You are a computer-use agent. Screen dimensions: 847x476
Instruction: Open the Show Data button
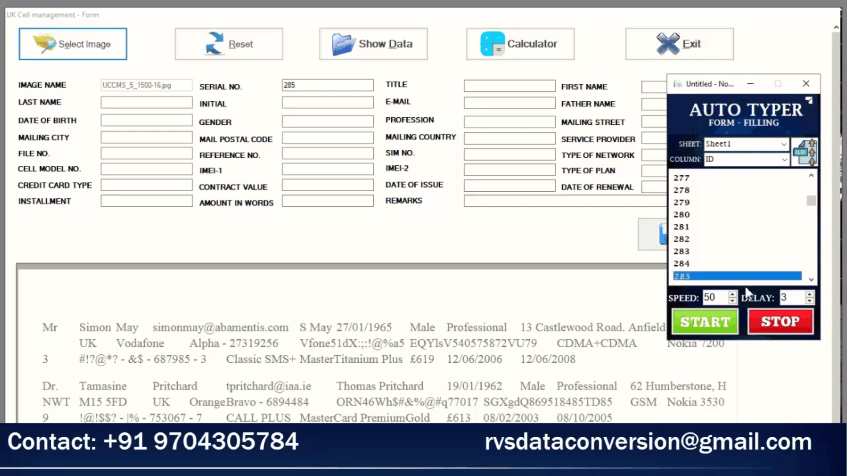click(373, 44)
